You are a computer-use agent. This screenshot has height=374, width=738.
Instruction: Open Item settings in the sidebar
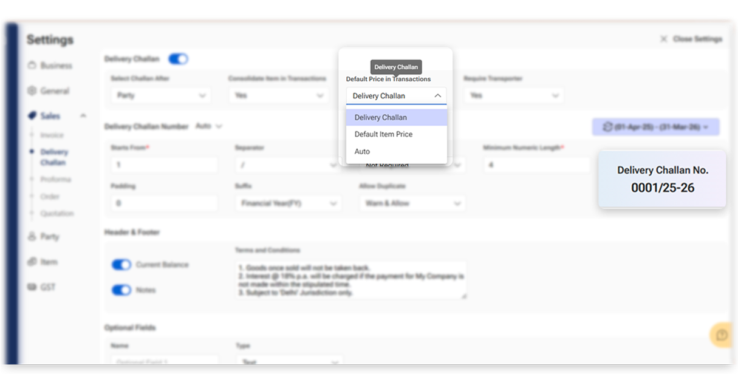click(43, 262)
